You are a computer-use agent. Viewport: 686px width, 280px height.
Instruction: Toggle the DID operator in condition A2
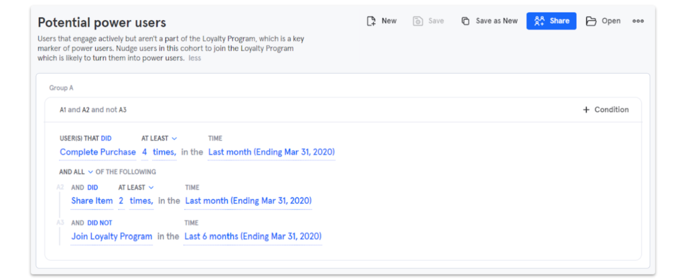pyautogui.click(x=92, y=188)
